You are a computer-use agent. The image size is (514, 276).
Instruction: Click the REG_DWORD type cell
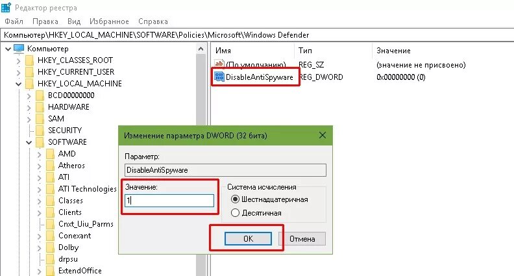(x=321, y=77)
